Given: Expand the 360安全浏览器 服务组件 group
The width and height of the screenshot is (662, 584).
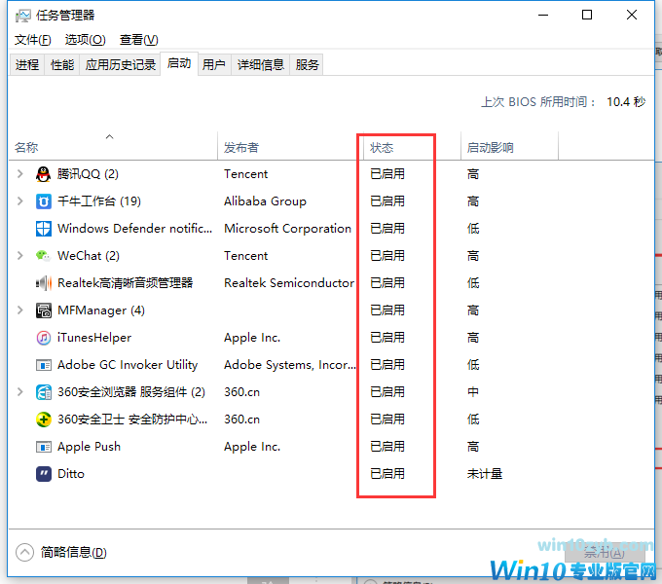Looking at the screenshot, I should [20, 392].
